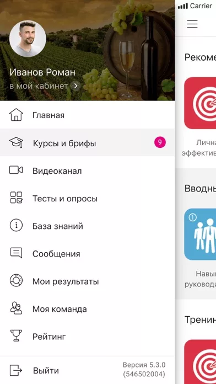Follow the в мой кабинет link
216x384 pixels.
(x=39, y=86)
